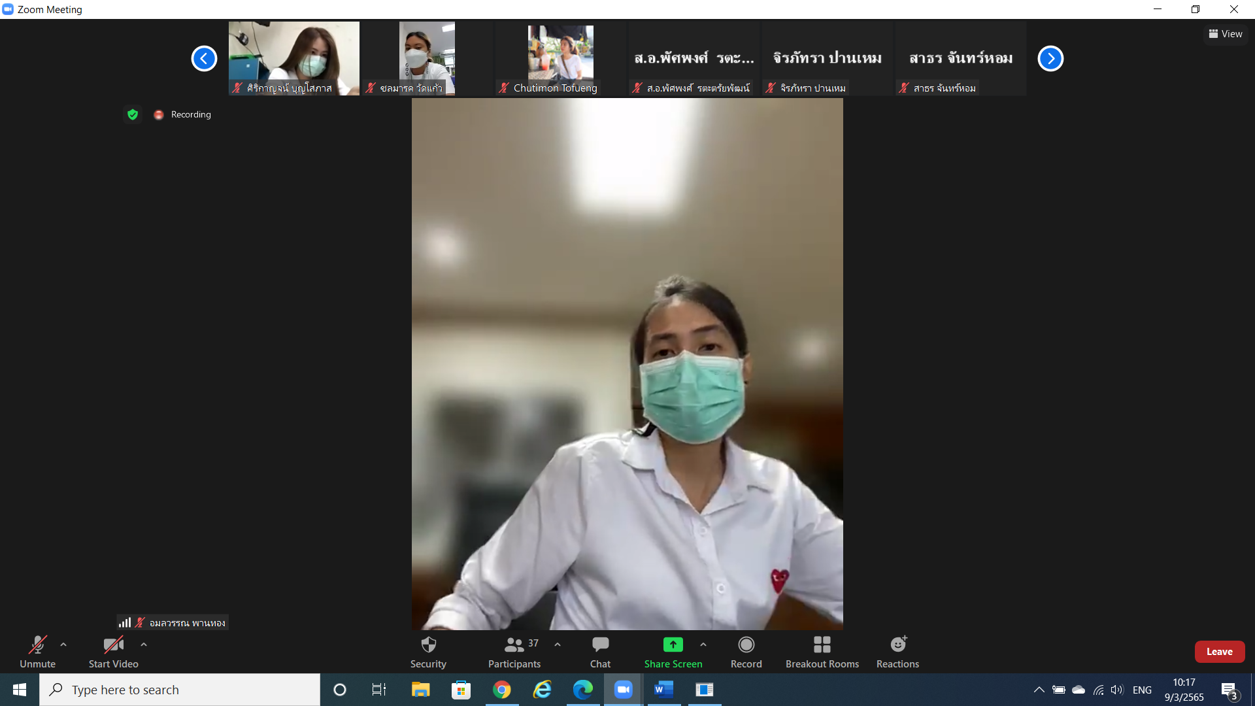Show next participants with right arrow

click(1050, 59)
